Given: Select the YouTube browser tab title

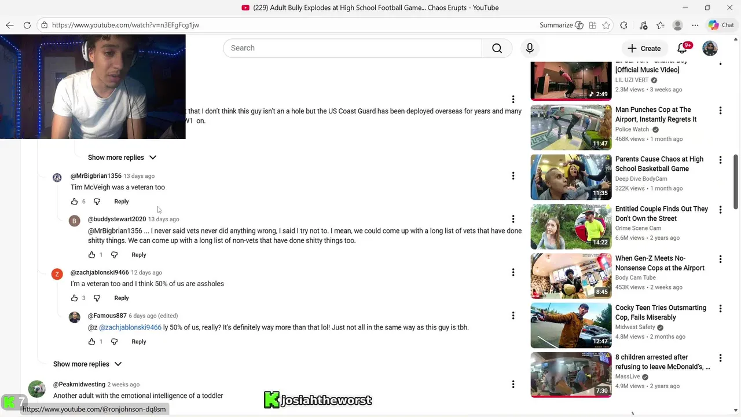Looking at the screenshot, I should tap(370, 8).
